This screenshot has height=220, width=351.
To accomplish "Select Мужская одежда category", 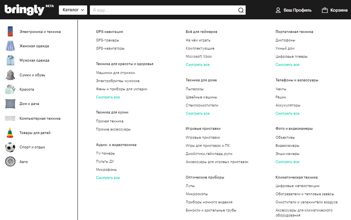I will pos(34,60).
